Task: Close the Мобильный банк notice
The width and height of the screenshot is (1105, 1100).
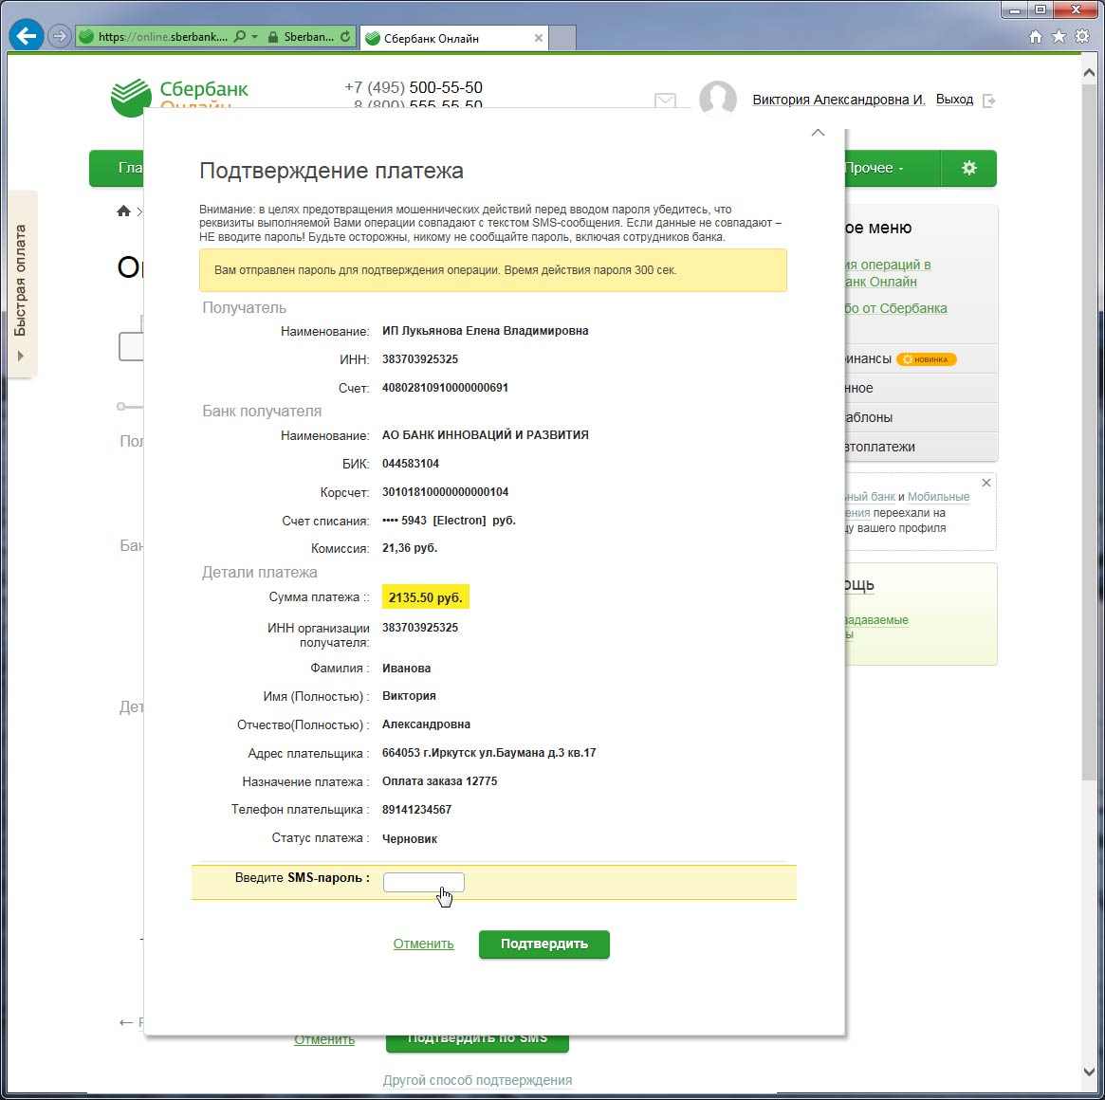Action: 985,483
